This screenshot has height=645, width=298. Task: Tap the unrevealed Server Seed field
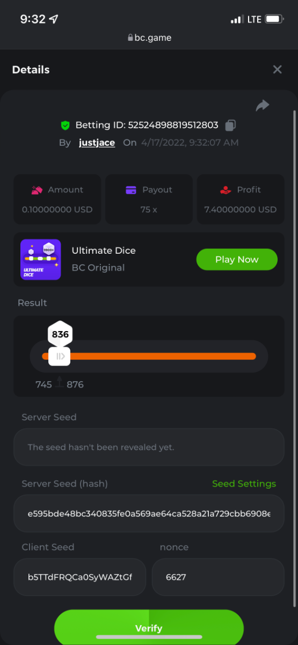tap(149, 447)
